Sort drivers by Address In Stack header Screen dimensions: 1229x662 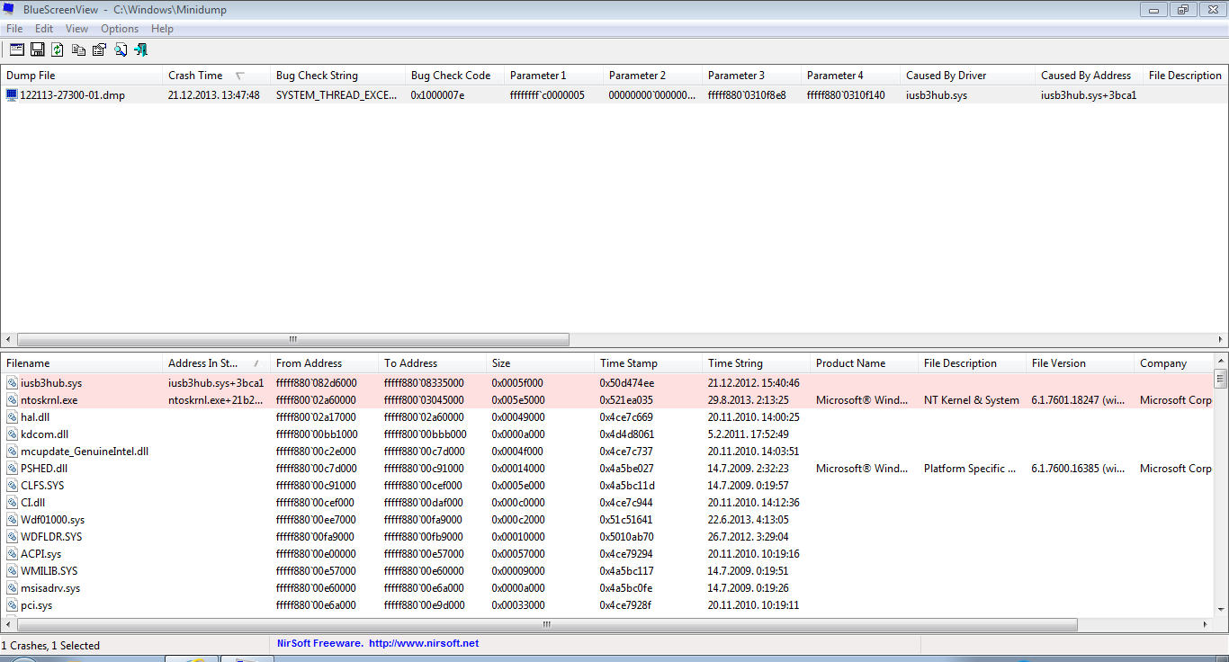(x=202, y=363)
